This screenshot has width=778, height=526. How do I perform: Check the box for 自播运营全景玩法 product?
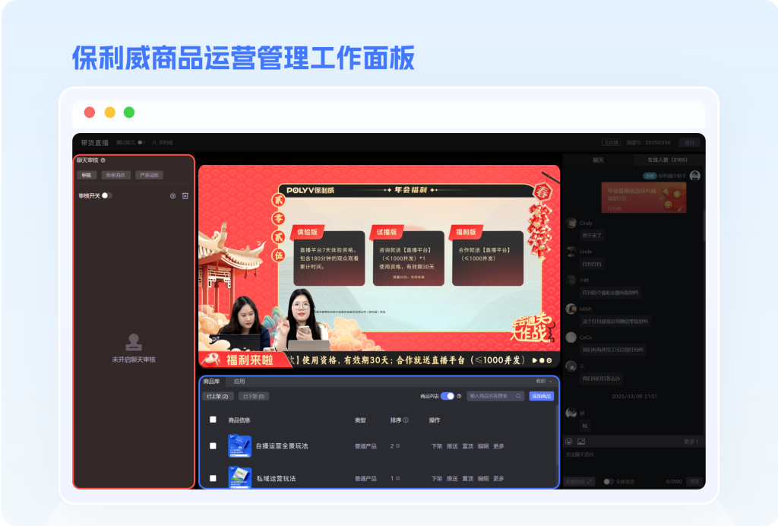(x=213, y=446)
